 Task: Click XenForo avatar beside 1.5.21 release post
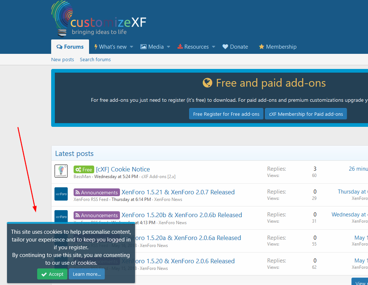(x=61, y=194)
